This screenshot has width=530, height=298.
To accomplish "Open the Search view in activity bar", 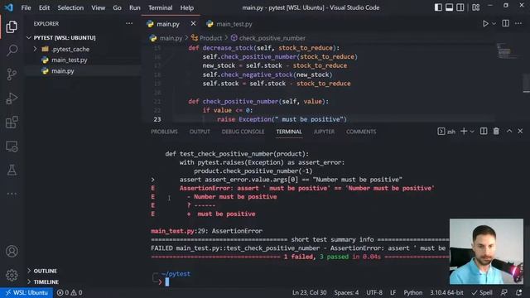I will click(12, 50).
